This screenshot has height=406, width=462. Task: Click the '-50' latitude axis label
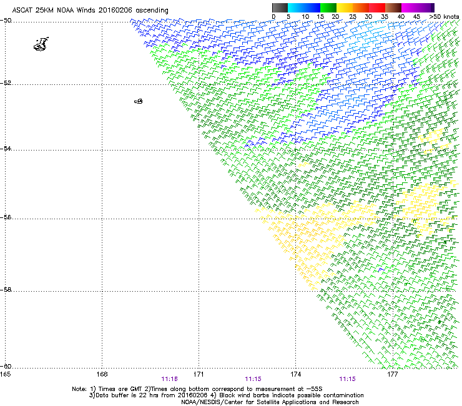coord(6,21)
